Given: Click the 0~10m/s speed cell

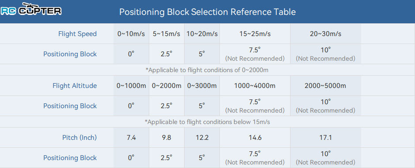Looking at the screenshot, I should click(x=131, y=34).
